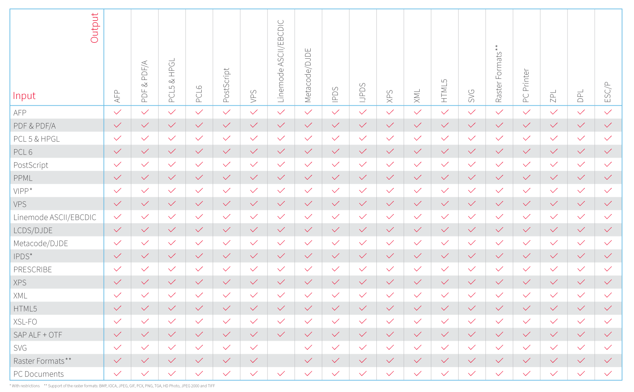Click the SVG input row label
This screenshot has width=634, height=392.
pos(20,348)
